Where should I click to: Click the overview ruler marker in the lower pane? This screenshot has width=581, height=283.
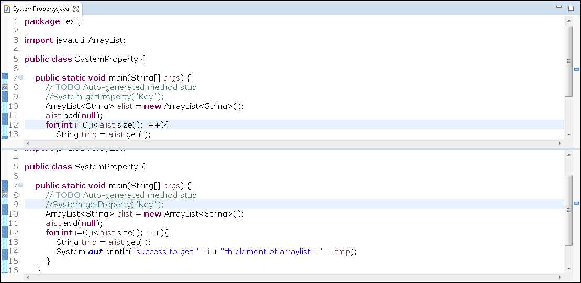pos(577,202)
